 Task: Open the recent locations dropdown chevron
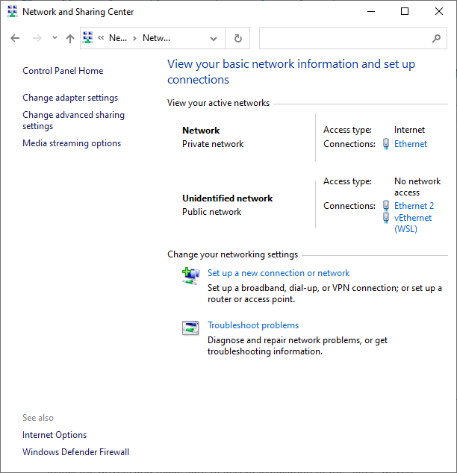(55, 38)
